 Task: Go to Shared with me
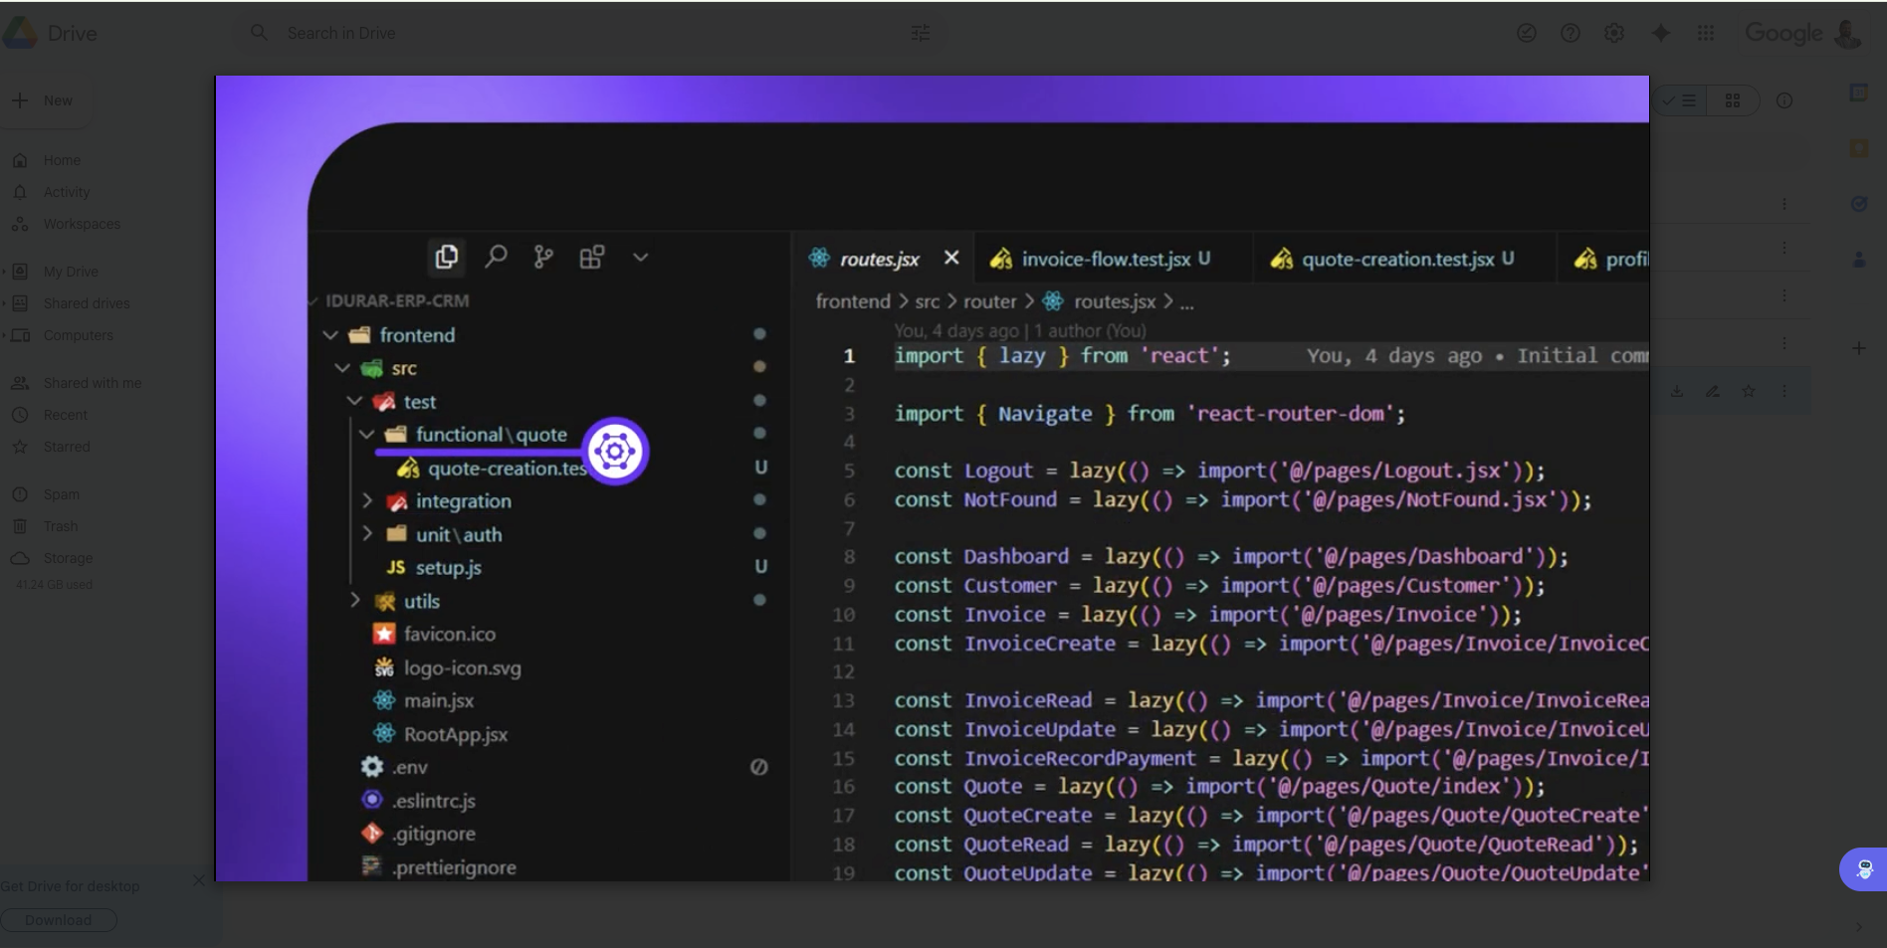tap(92, 383)
